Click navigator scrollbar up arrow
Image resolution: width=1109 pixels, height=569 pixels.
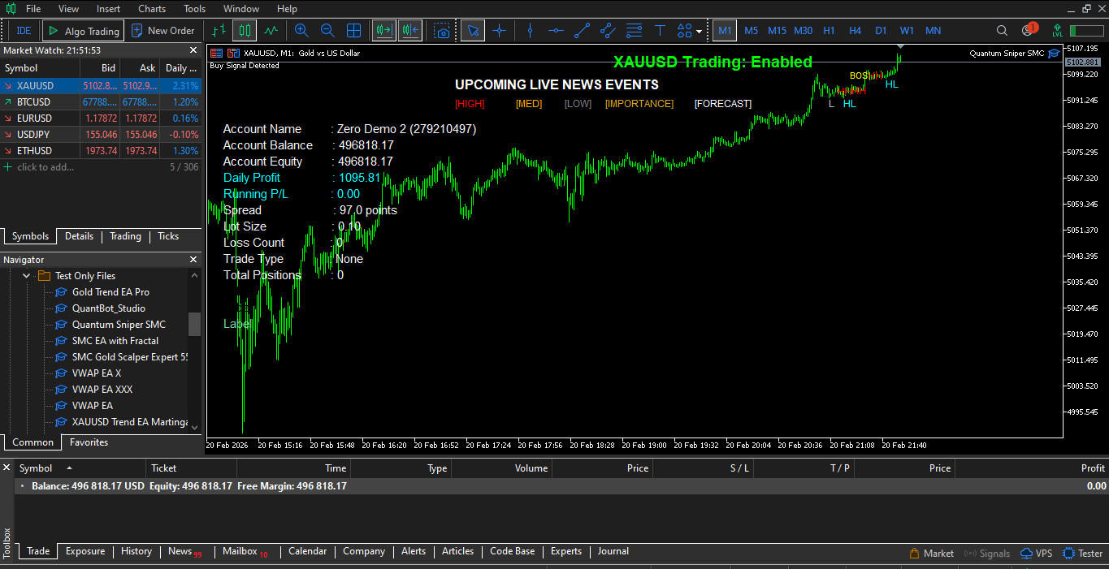[194, 276]
